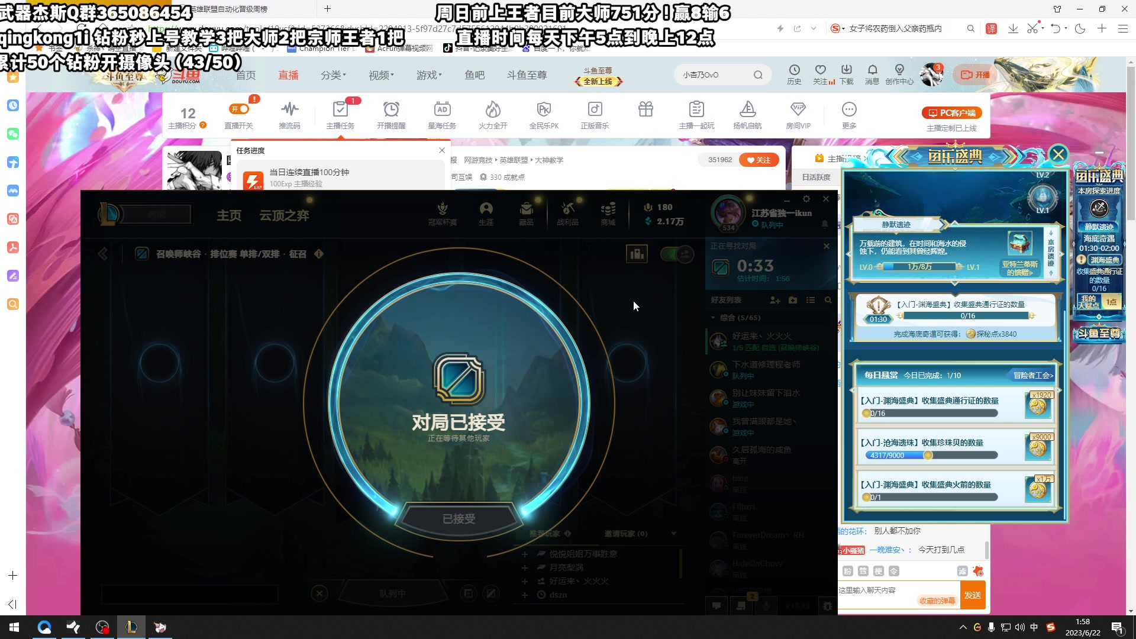
Task: Open the 分类 dropdown menu
Action: 333,75
